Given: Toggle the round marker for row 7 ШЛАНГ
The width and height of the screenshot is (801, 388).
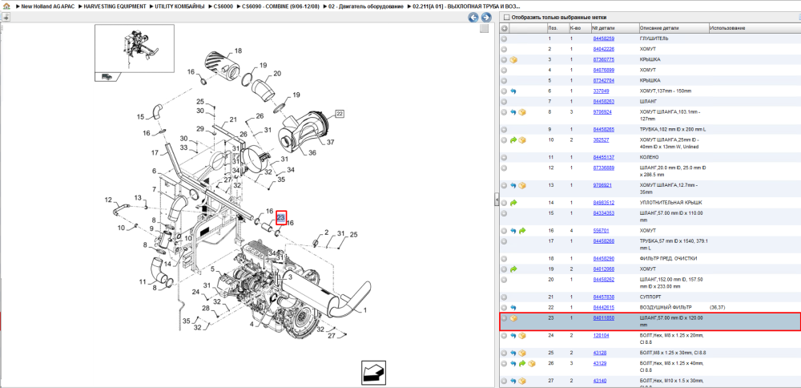Looking at the screenshot, I should pos(504,102).
